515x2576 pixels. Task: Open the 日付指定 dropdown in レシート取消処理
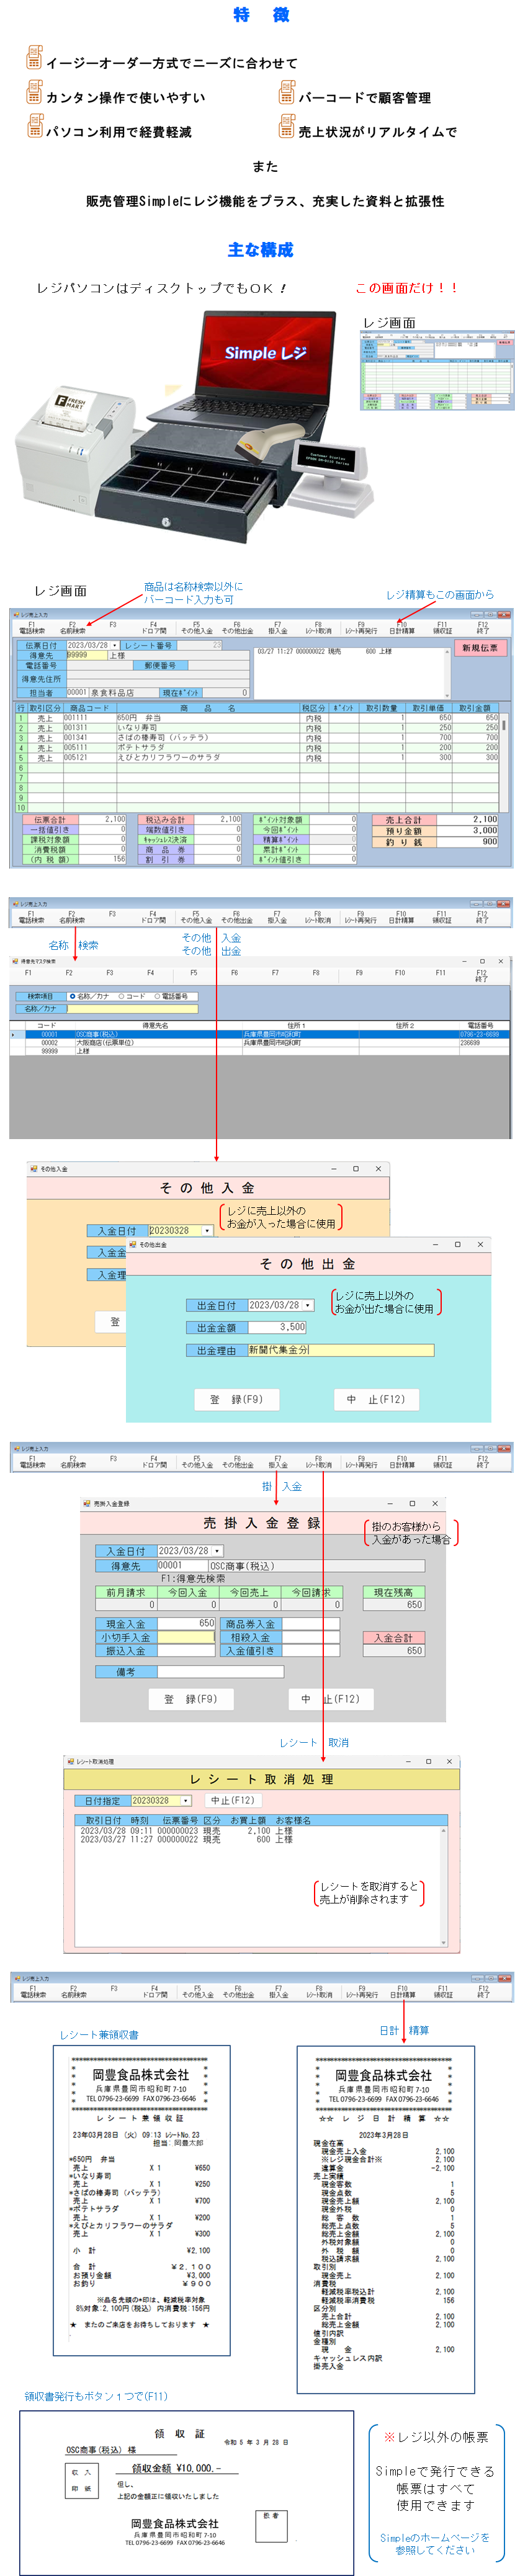pos(185,1800)
